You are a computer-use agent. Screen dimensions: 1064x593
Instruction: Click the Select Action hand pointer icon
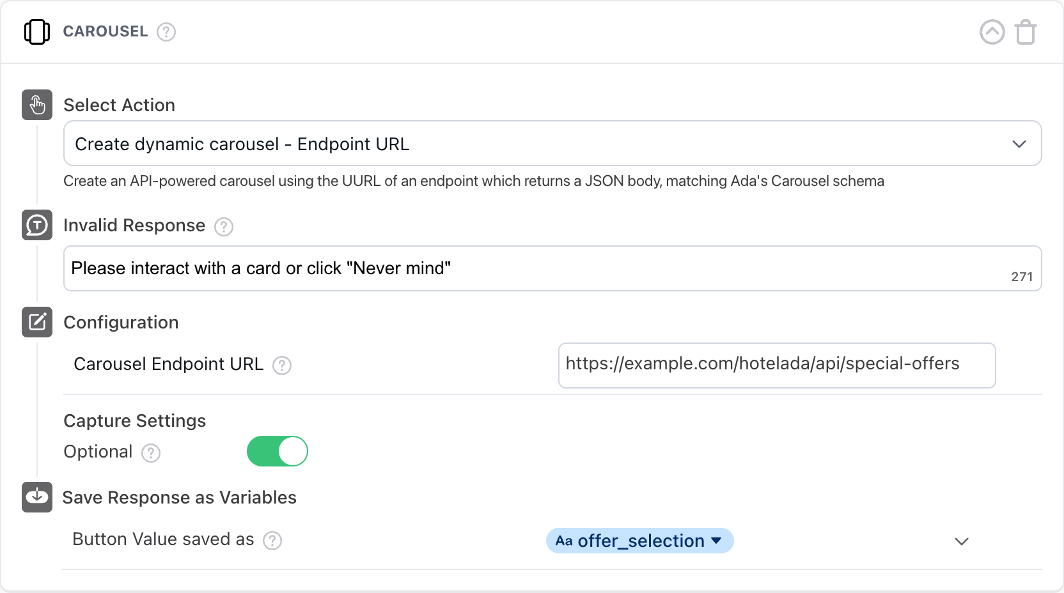(x=37, y=105)
